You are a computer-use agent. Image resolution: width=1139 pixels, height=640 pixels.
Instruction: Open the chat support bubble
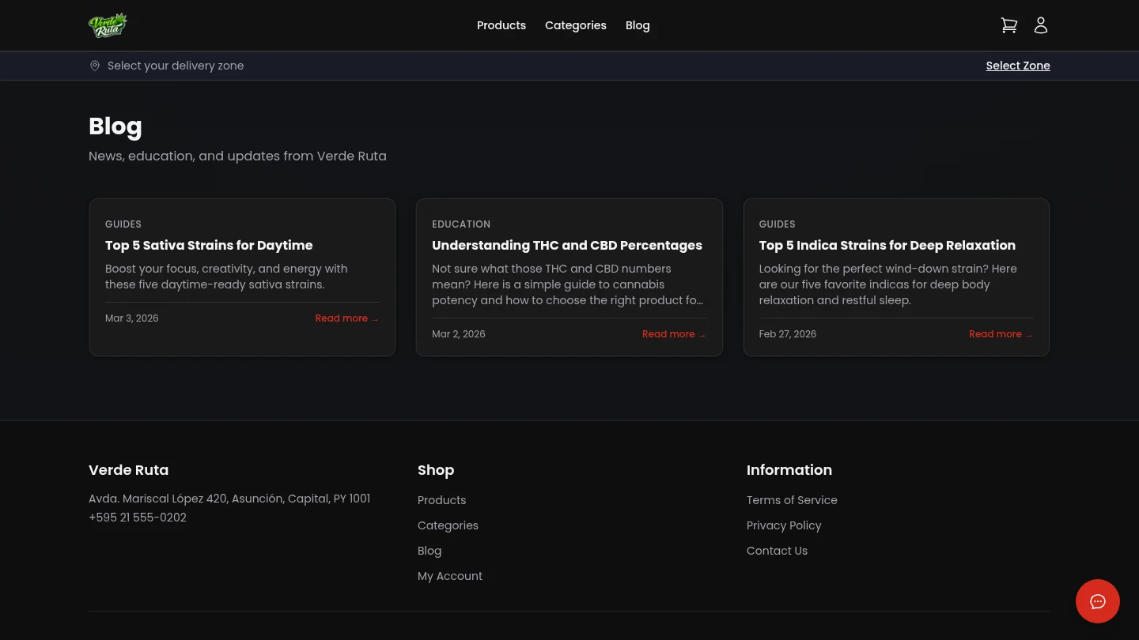click(1097, 601)
